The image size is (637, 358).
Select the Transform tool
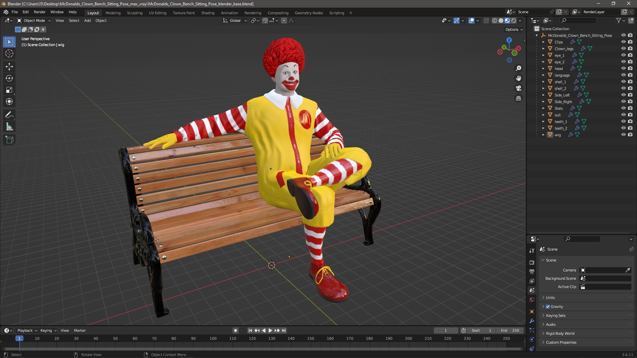[9, 101]
